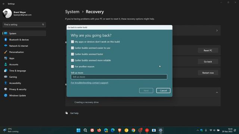
Task: Click the Privacy shield icon
Action: click(6, 89)
